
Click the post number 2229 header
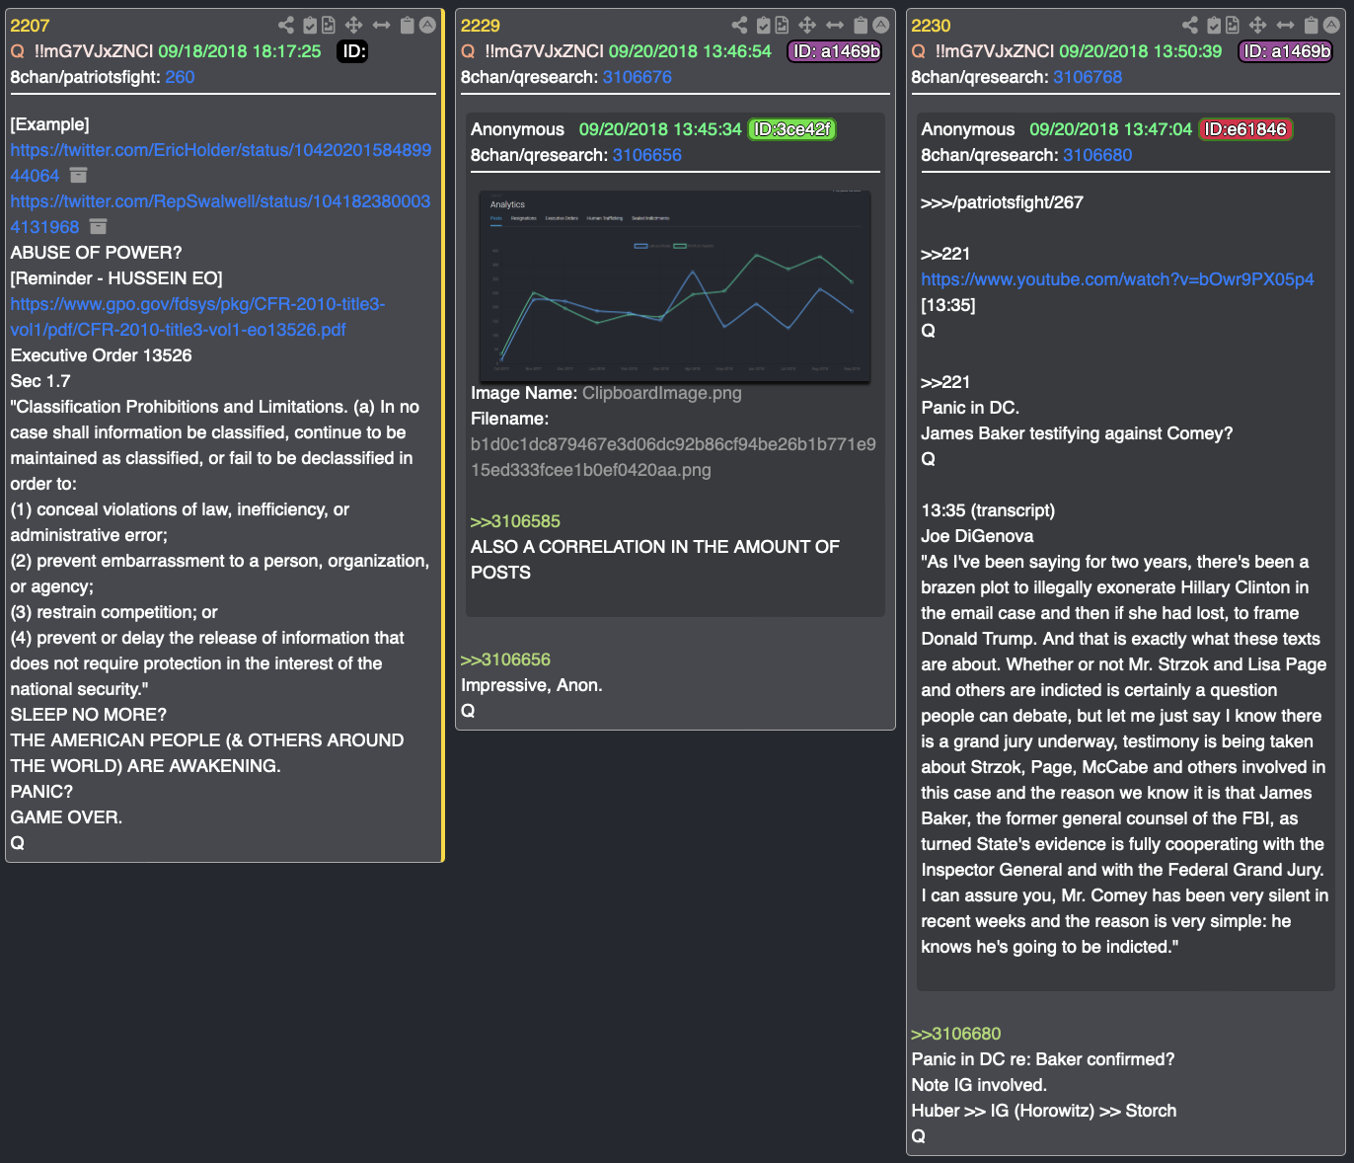(481, 26)
